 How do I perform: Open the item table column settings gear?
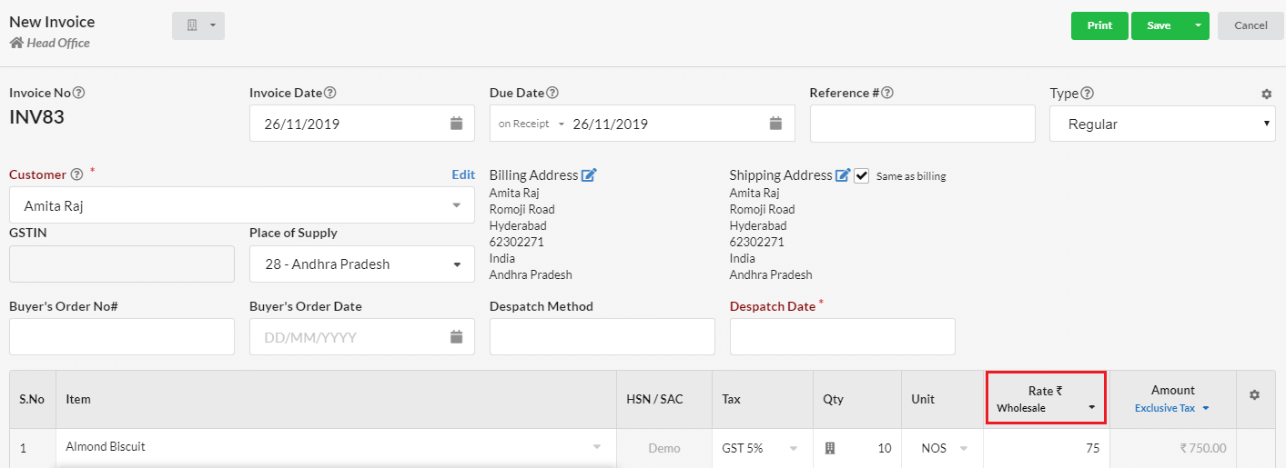click(x=1254, y=395)
